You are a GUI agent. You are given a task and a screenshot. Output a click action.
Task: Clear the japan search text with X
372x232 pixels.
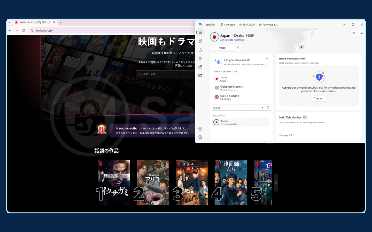pyautogui.click(x=262, y=108)
